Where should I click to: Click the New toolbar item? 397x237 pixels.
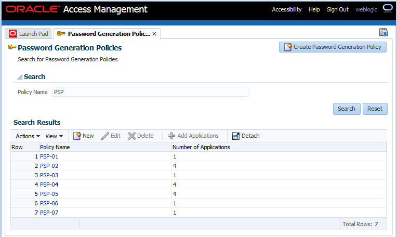[84, 136]
